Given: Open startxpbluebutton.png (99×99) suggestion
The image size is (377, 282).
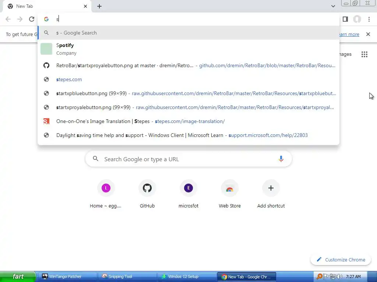Looking at the screenshot, I should pyautogui.click(x=188, y=93).
